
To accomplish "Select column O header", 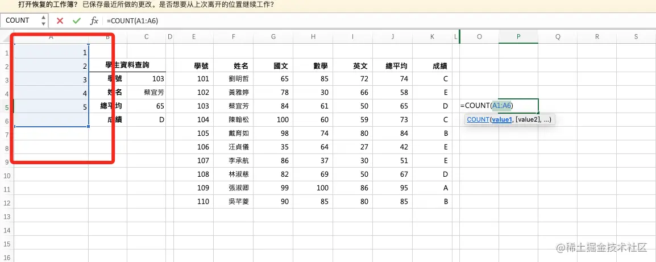I will point(479,37).
